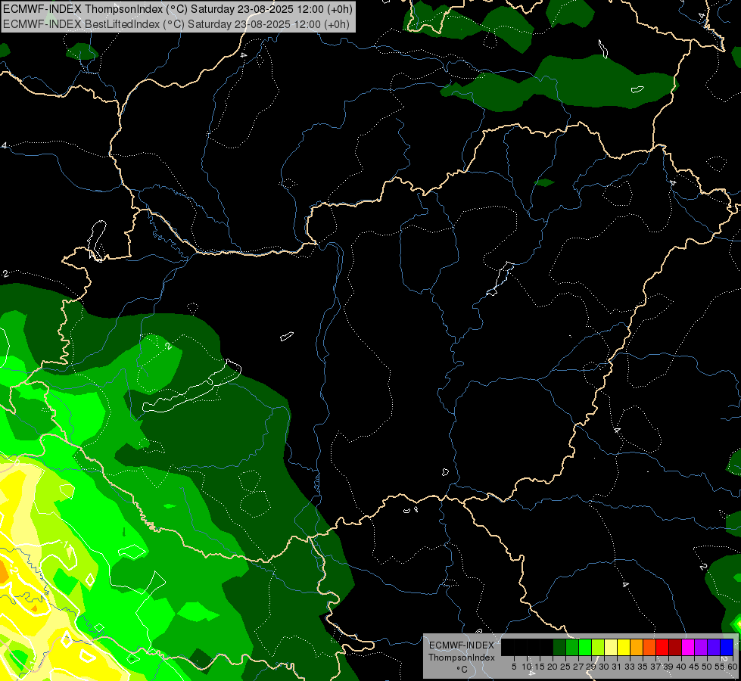Select the orange 33–35 legend swatch
The height and width of the screenshot is (681, 741).
click(637, 647)
